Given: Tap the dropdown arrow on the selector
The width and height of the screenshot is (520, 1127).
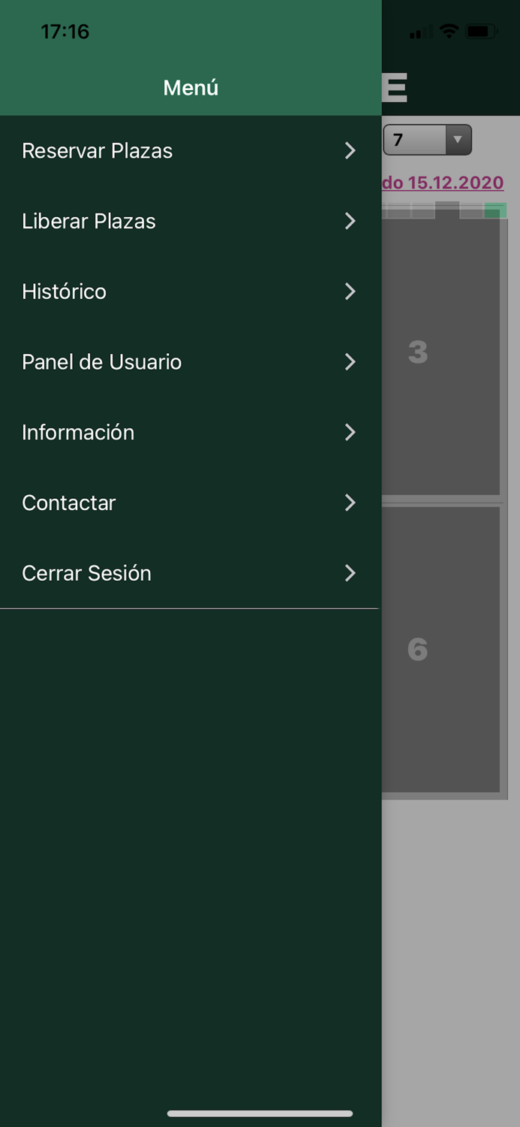Looking at the screenshot, I should [x=457, y=140].
